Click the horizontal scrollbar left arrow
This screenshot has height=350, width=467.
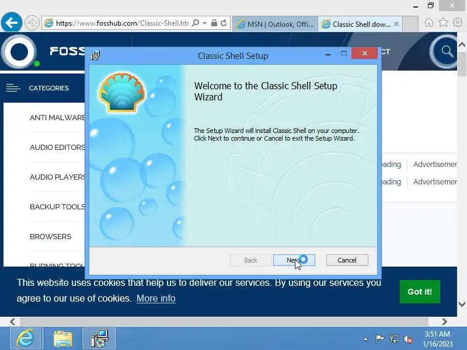click(12, 322)
